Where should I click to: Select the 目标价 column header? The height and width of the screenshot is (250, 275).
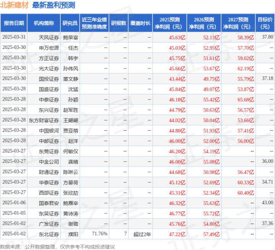point(265,23)
